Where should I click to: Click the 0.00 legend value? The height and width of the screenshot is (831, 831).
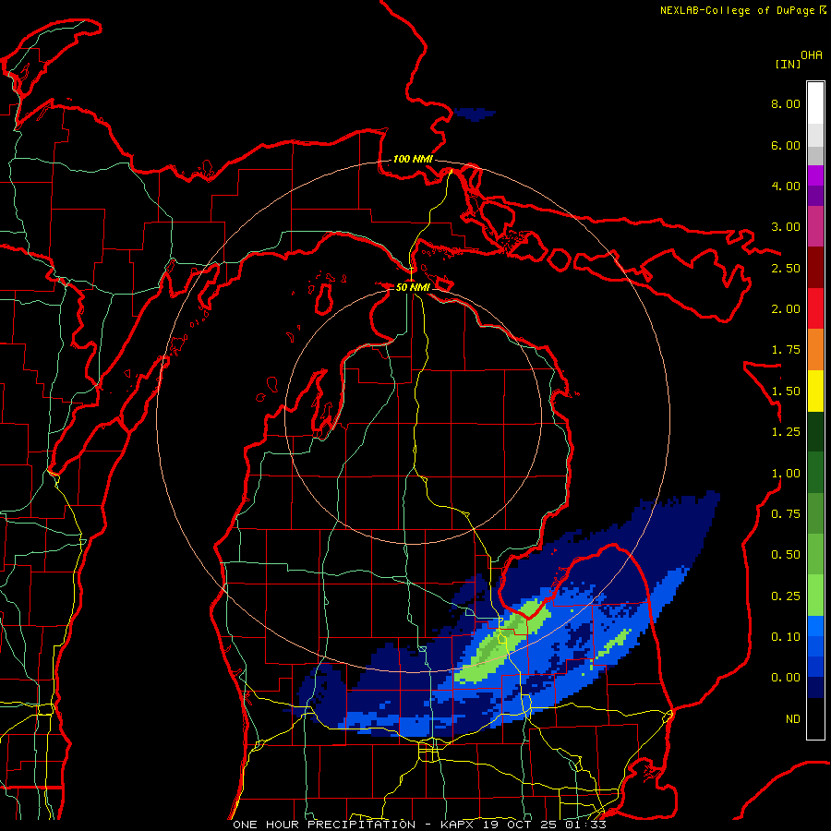(786, 678)
